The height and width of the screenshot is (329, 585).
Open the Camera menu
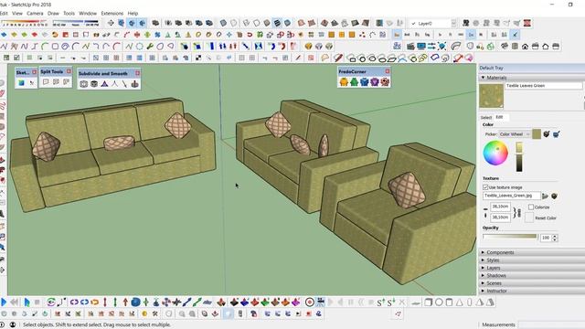(x=35, y=13)
